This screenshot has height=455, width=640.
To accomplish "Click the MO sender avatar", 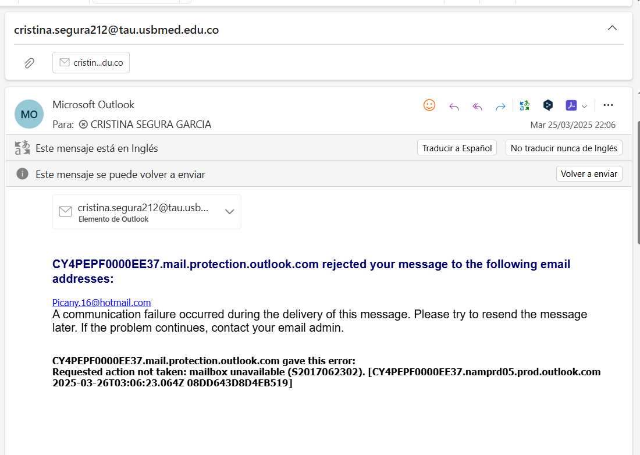I will [x=29, y=114].
